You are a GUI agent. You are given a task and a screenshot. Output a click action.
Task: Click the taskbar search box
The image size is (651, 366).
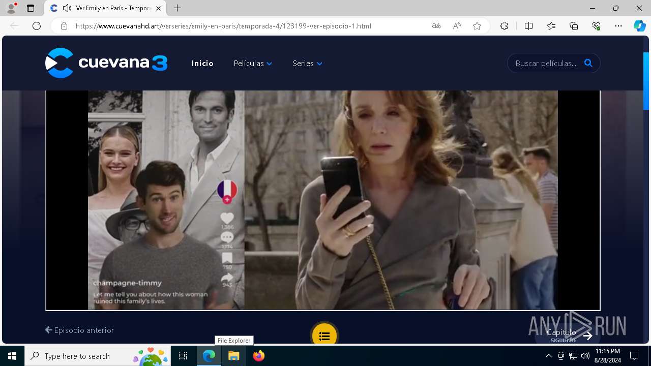pos(98,356)
